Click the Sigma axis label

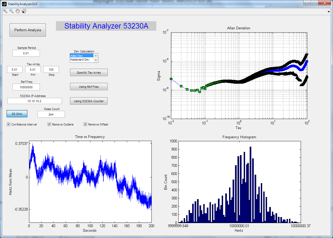pos(159,76)
